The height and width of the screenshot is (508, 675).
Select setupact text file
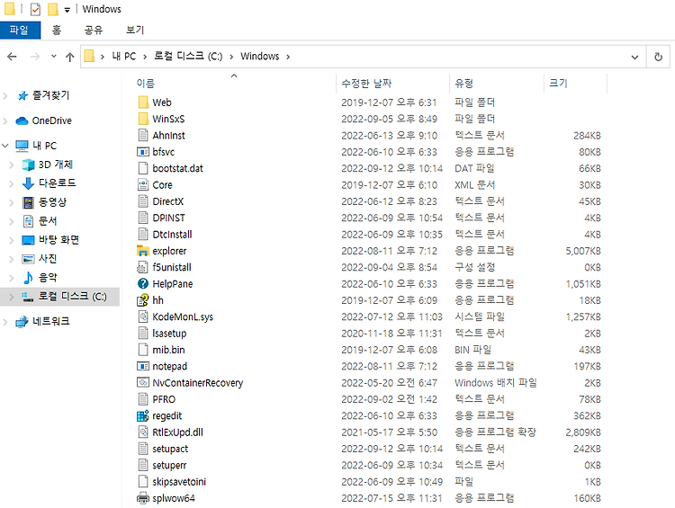pos(170,449)
